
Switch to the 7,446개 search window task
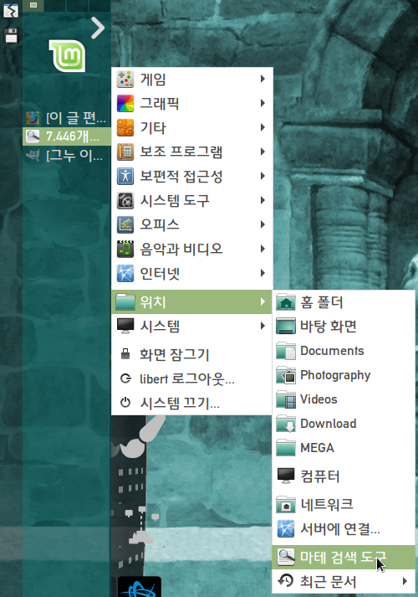[67, 136]
